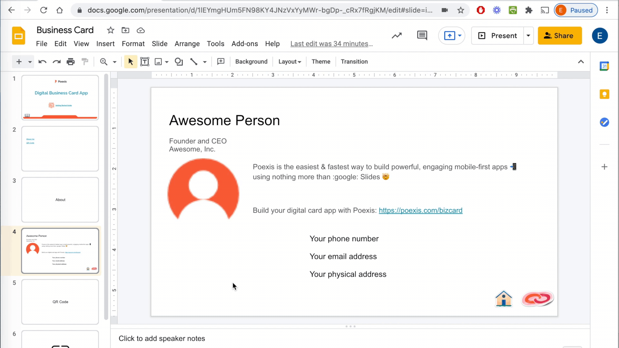Open the Arrange menu

pyautogui.click(x=187, y=44)
